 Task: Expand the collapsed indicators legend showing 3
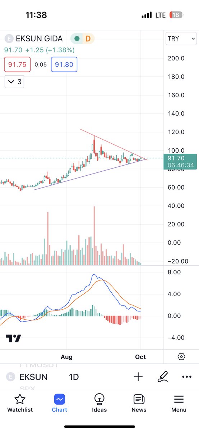pos(15,82)
